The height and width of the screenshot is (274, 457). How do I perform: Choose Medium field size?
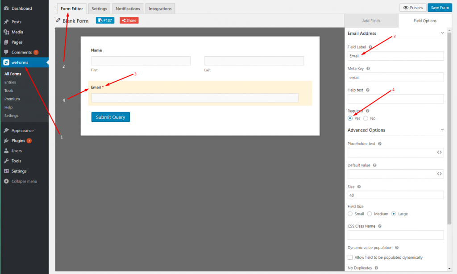pos(370,214)
